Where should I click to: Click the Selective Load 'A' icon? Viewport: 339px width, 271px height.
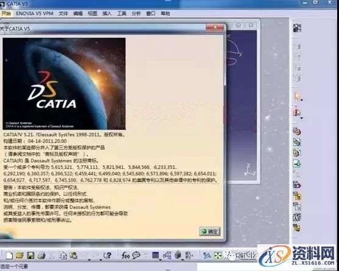(x=298, y=217)
